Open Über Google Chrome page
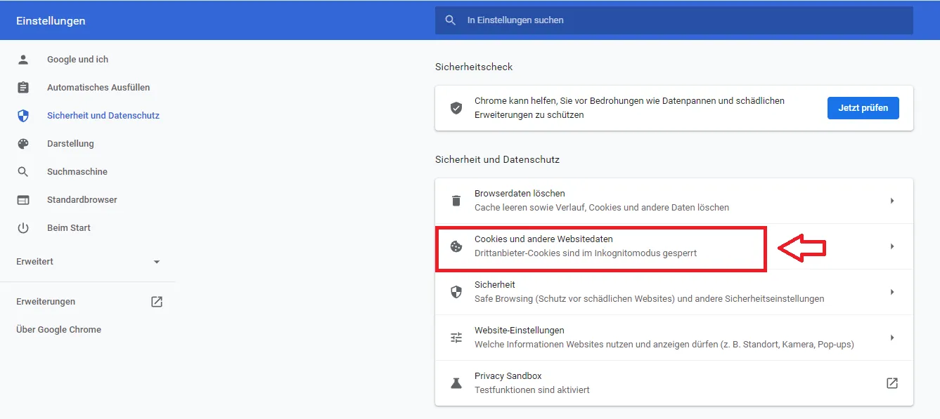 click(x=59, y=330)
